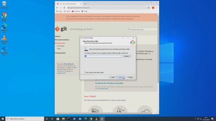Select the Git Downloading Package tab
The width and height of the screenshot is (216, 121).
click(69, 4)
